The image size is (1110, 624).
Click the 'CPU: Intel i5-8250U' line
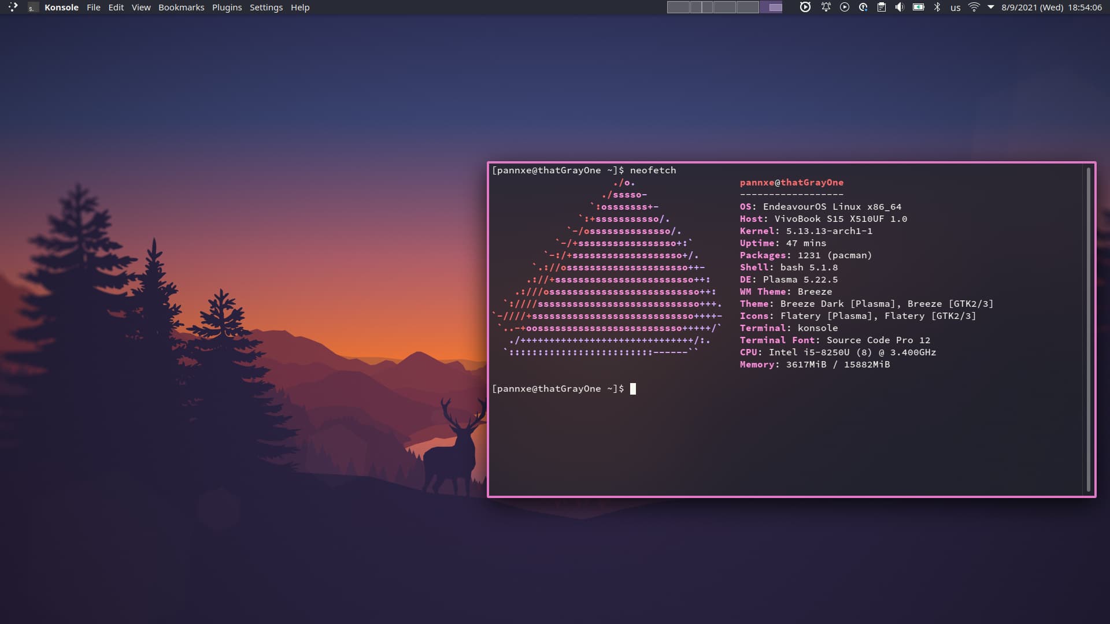[x=838, y=352]
